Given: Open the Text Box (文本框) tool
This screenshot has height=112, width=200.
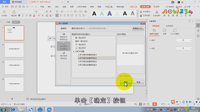Looking at the screenshot, I should pyautogui.click(x=4, y=13).
